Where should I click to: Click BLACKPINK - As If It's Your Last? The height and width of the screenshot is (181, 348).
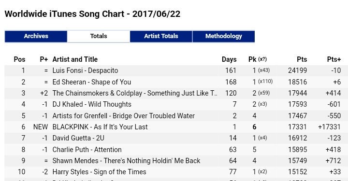100,127
